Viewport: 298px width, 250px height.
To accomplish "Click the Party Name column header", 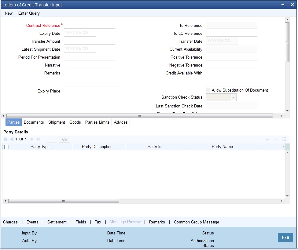I will [x=222, y=147].
